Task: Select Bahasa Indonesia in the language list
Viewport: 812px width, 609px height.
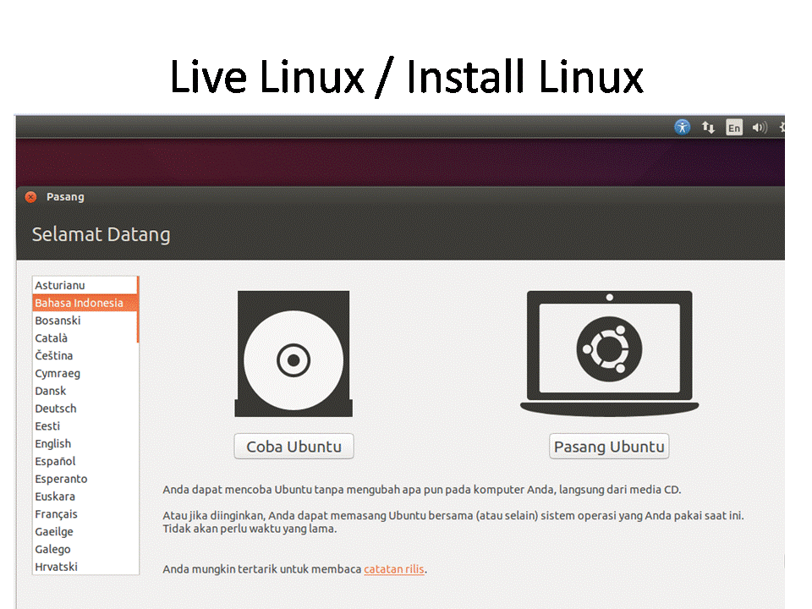Action: click(x=85, y=303)
